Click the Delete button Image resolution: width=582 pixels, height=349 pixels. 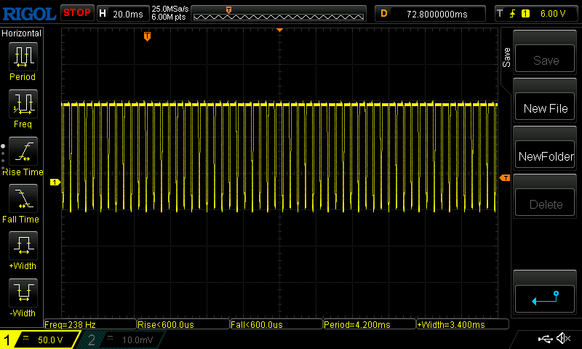coord(544,203)
